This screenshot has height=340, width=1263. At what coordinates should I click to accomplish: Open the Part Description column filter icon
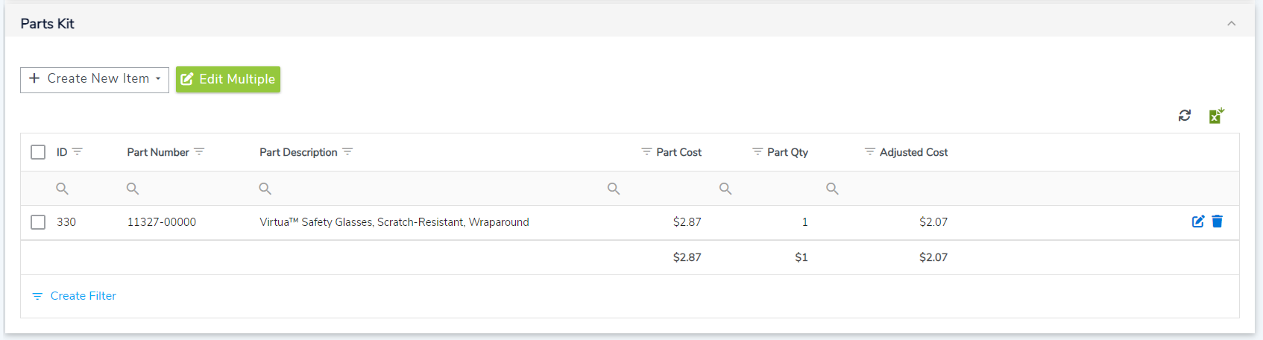[347, 152]
